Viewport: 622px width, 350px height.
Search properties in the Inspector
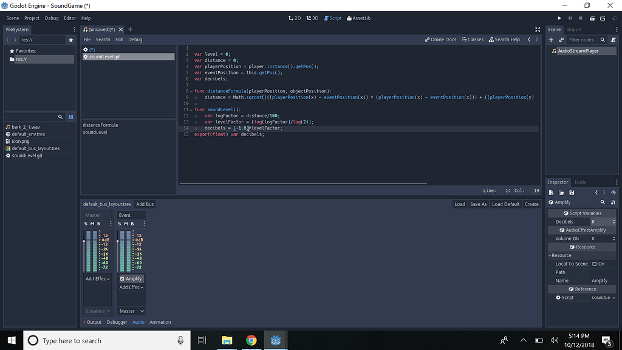[x=603, y=202]
